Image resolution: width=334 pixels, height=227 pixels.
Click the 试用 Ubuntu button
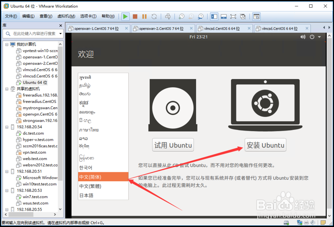pos(173,145)
